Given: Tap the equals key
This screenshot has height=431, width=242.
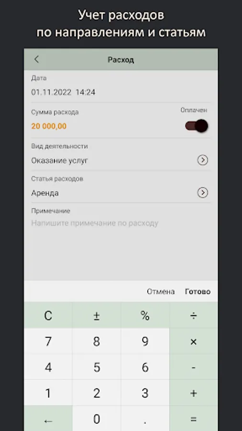Looking at the screenshot, I should (193, 419).
